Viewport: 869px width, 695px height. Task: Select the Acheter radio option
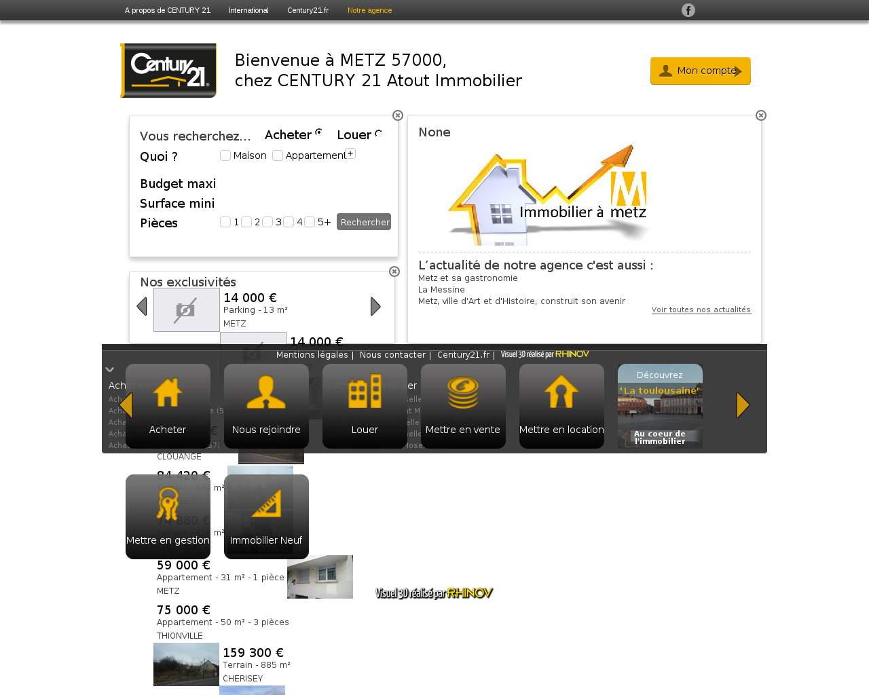[x=318, y=132]
